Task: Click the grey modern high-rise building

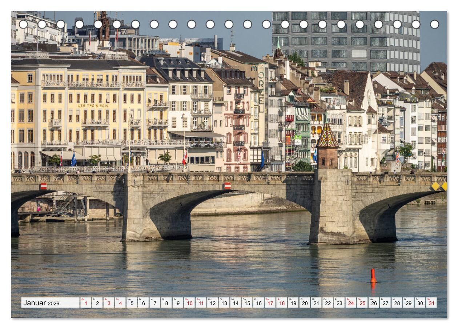Action: click(345, 40)
